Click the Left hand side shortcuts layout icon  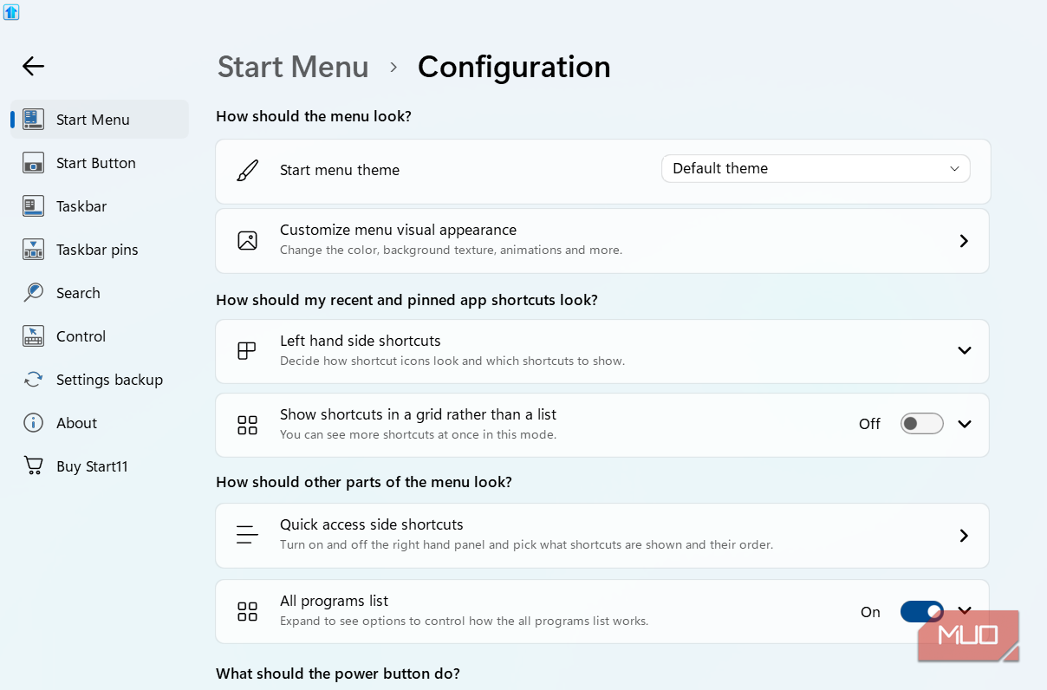coord(247,351)
